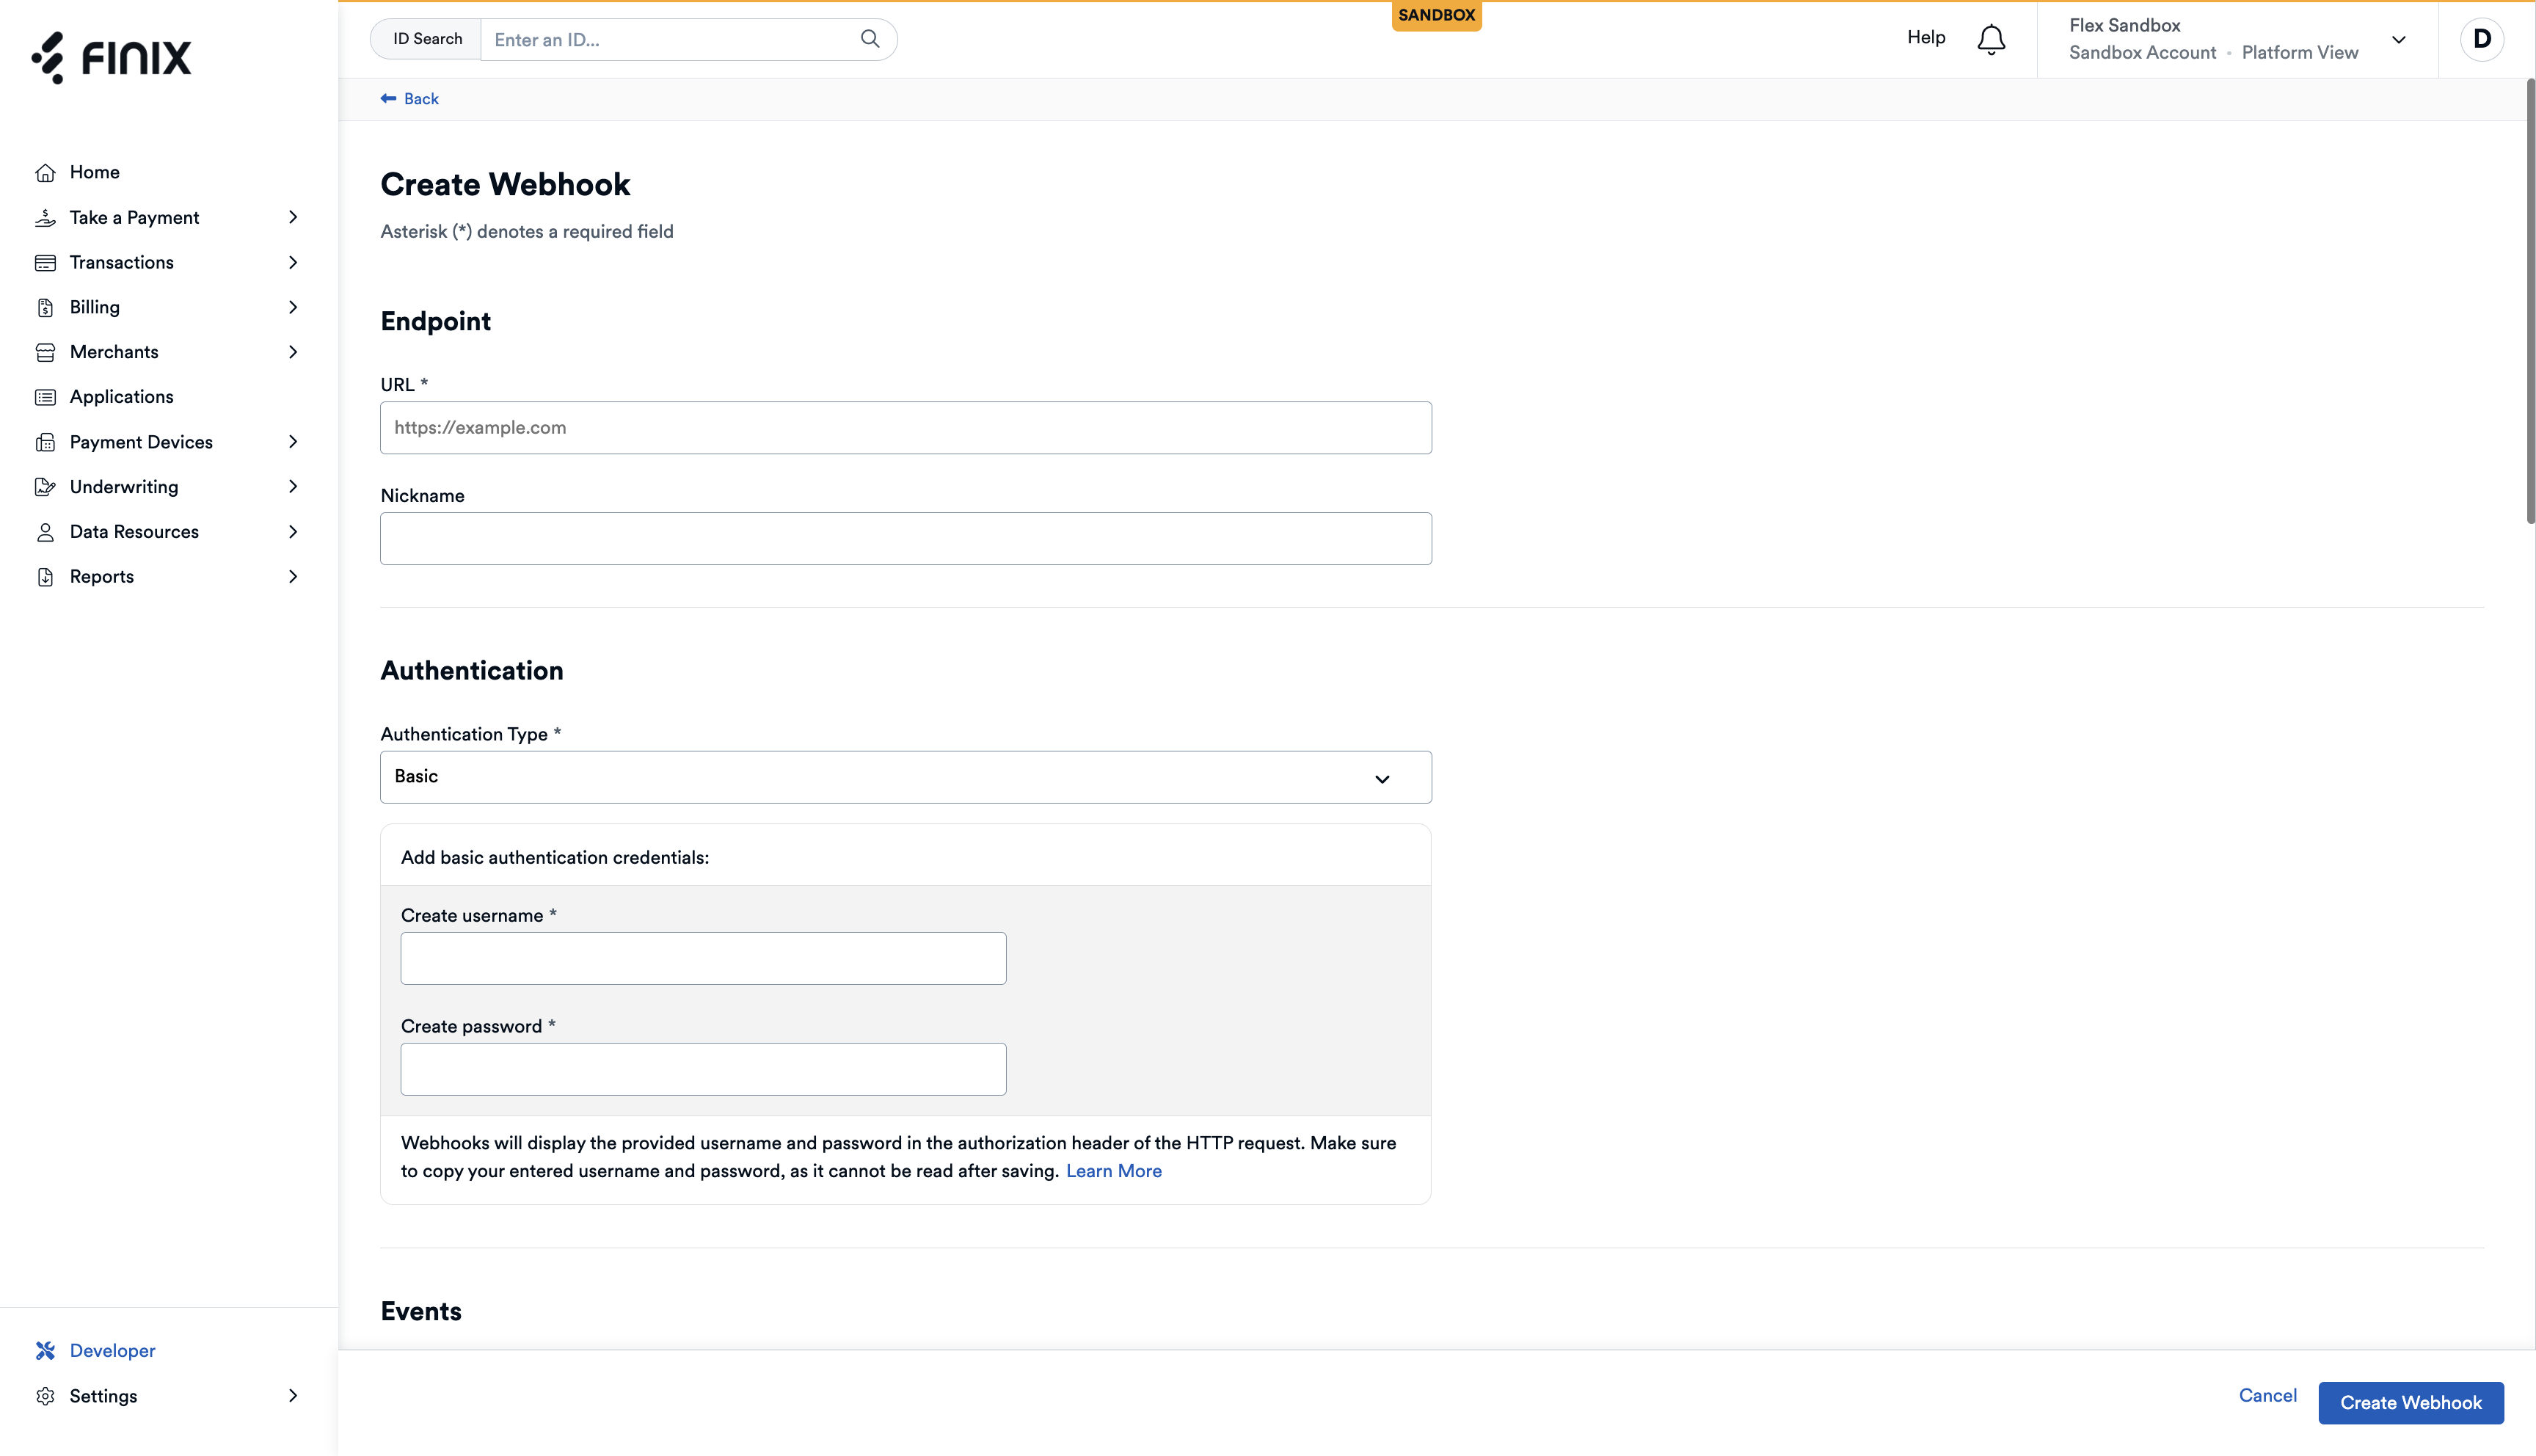This screenshot has width=2536, height=1456.
Task: Expand the Transactions submenu chevron
Action: point(293,262)
